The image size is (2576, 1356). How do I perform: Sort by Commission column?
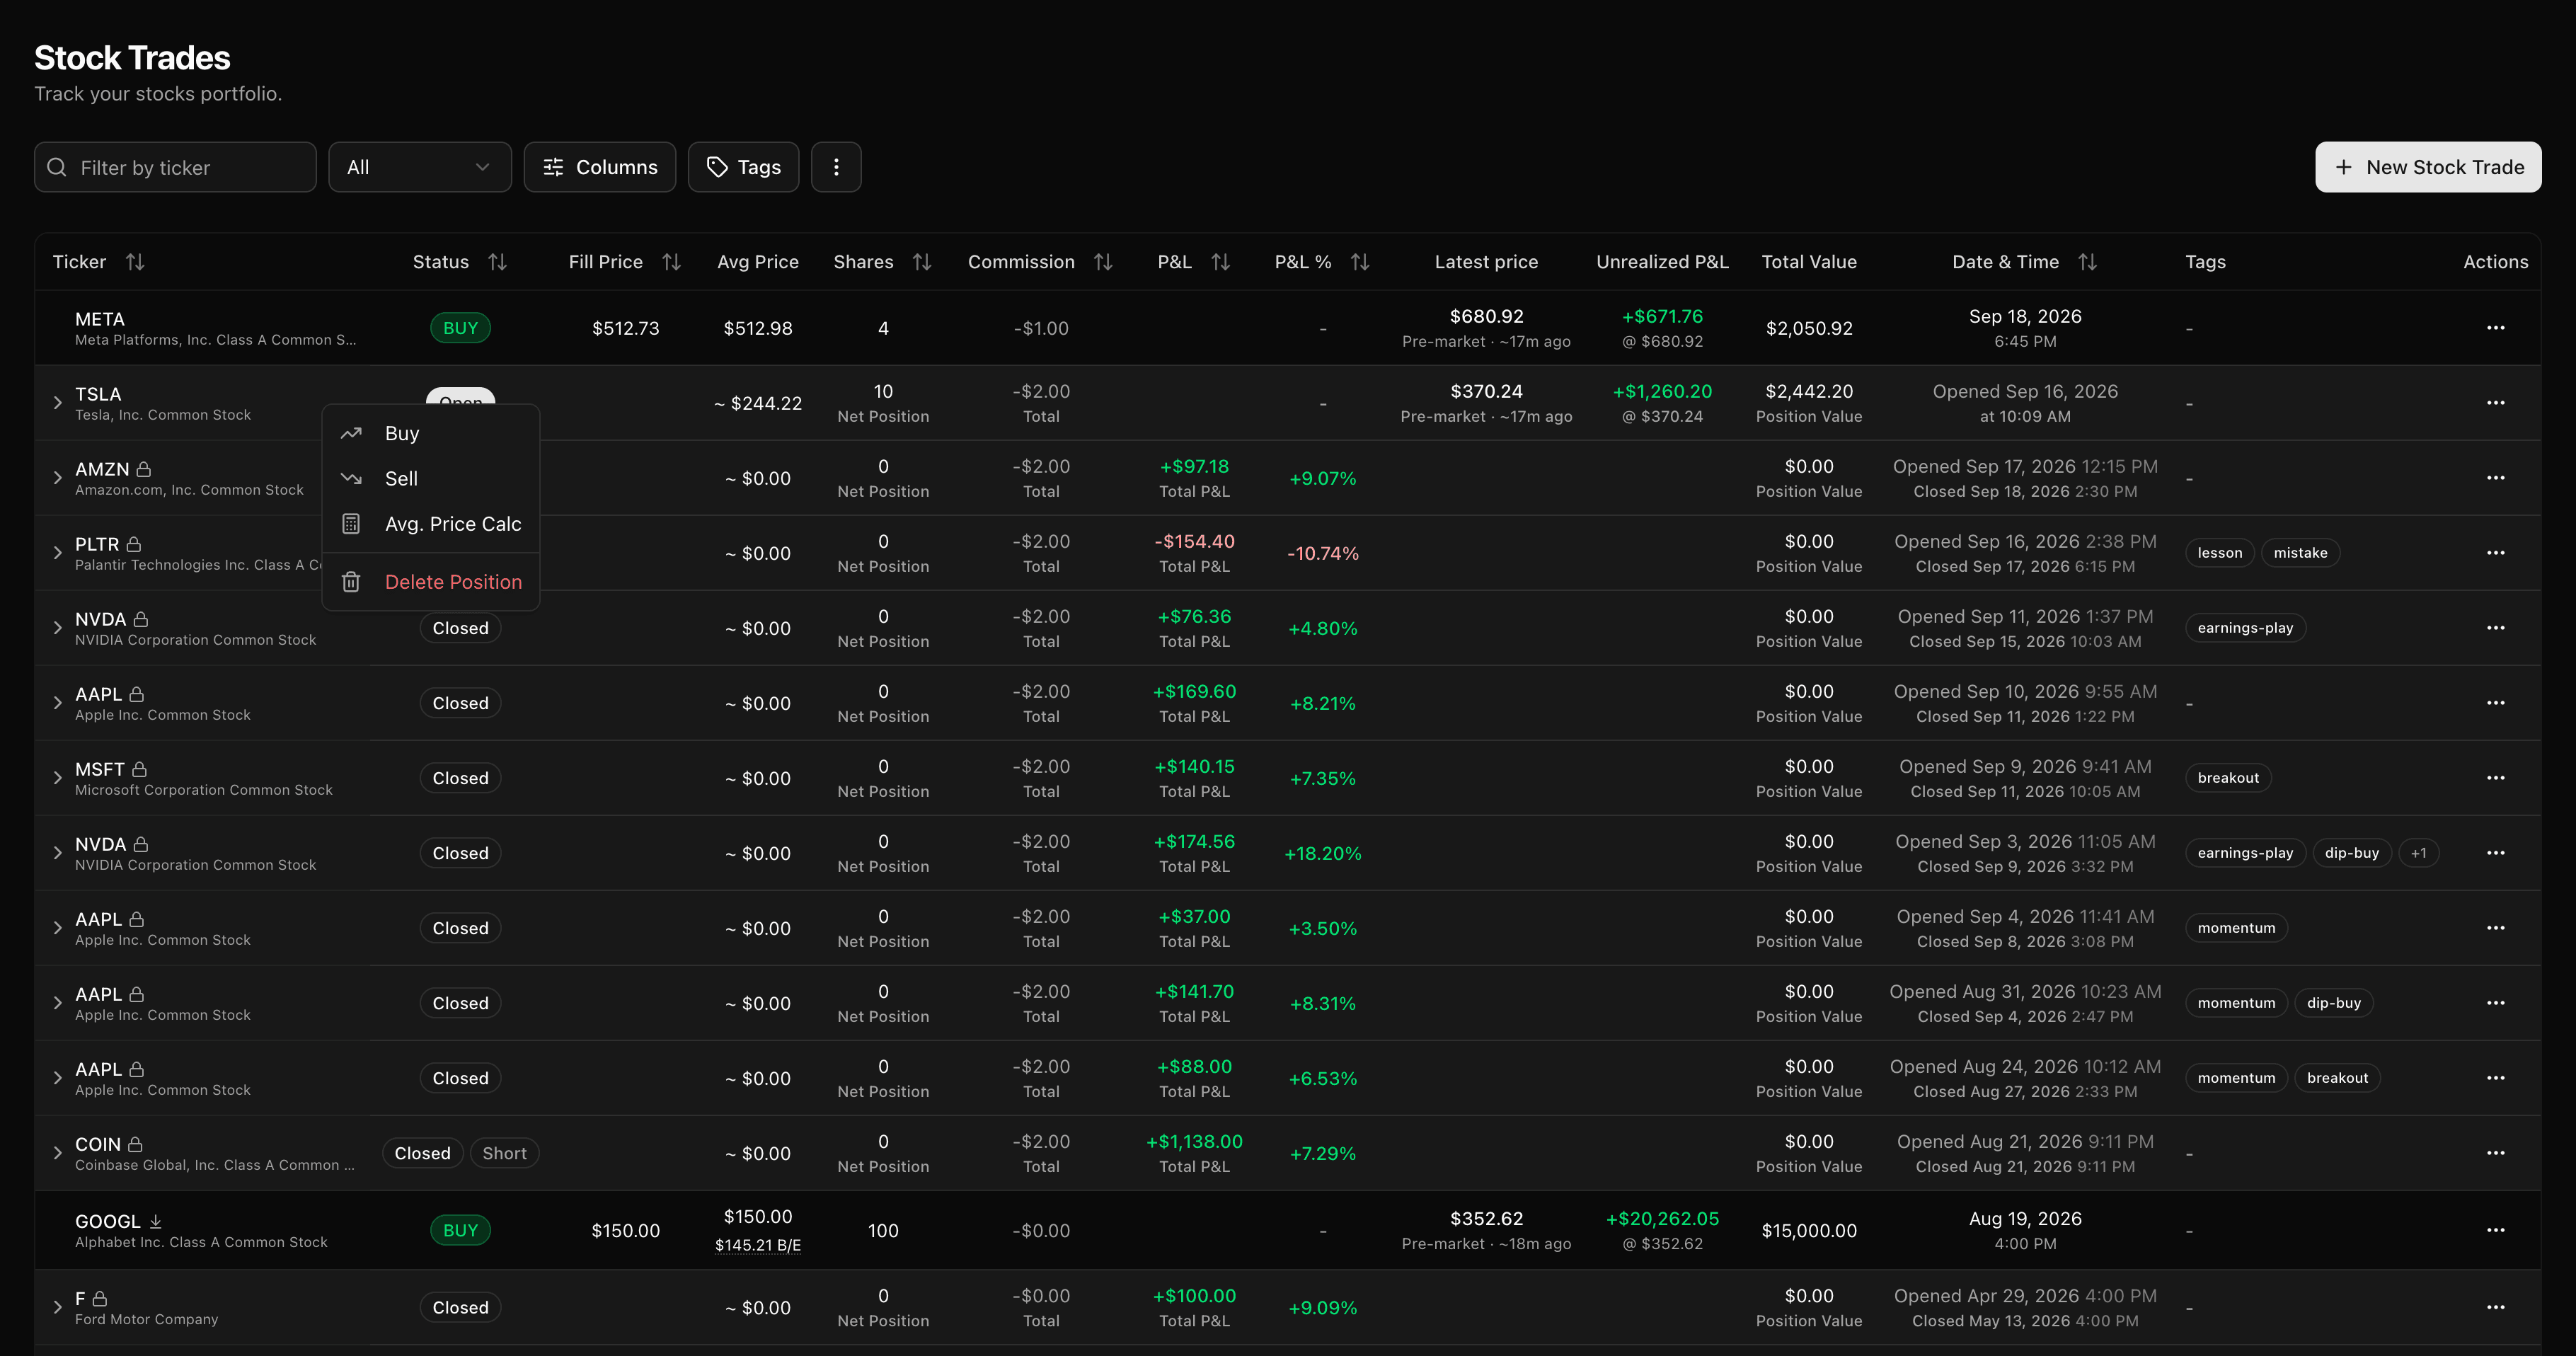click(1103, 262)
